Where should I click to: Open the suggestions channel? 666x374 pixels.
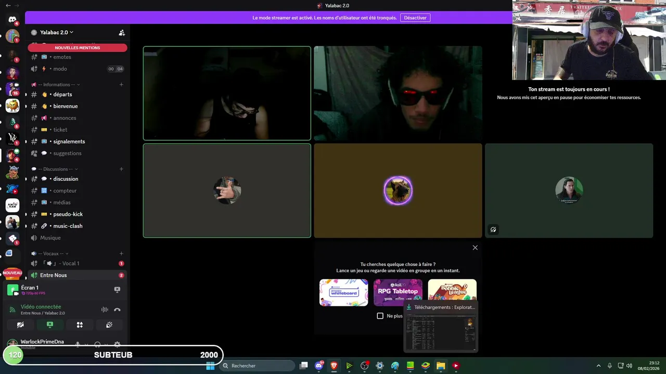[x=77, y=153]
